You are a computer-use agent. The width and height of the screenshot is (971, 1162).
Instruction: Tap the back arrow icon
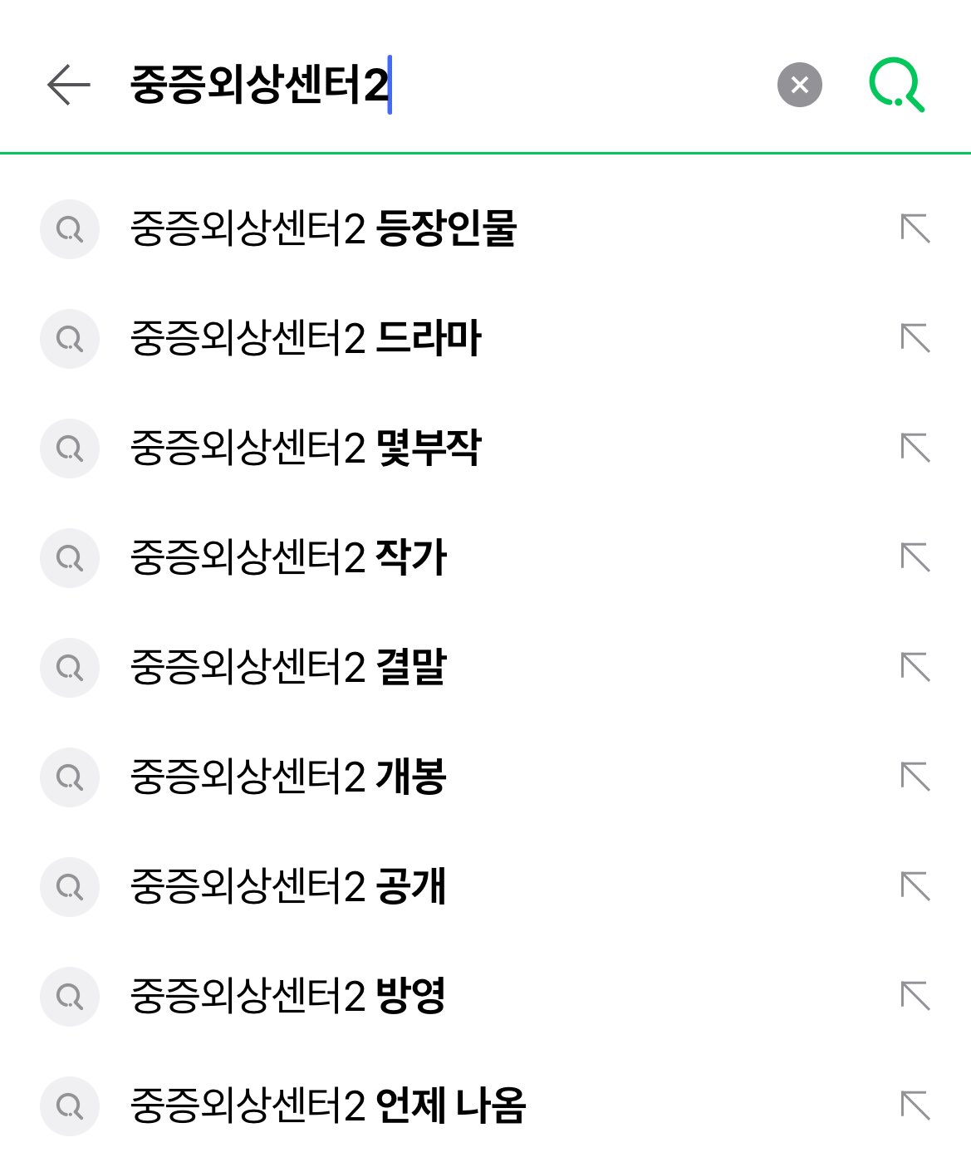[68, 85]
